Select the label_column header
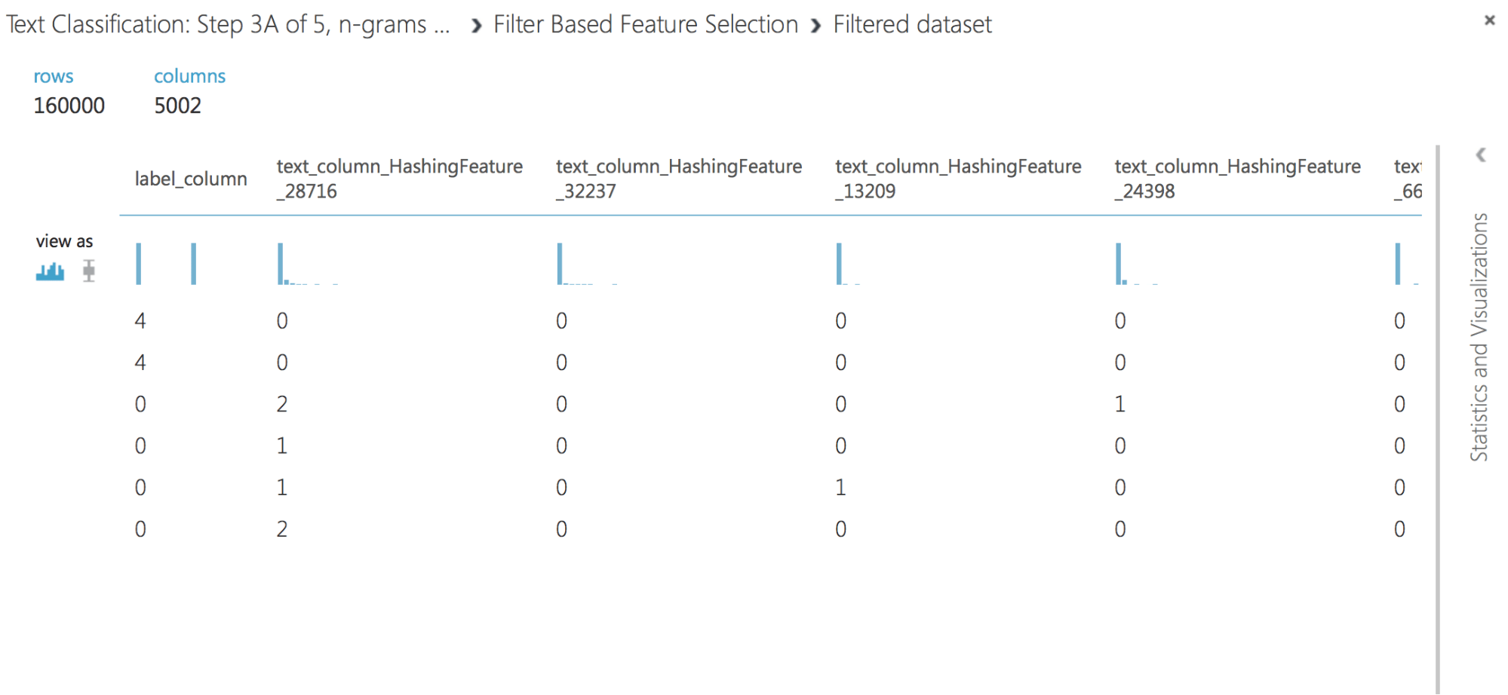 (x=191, y=179)
